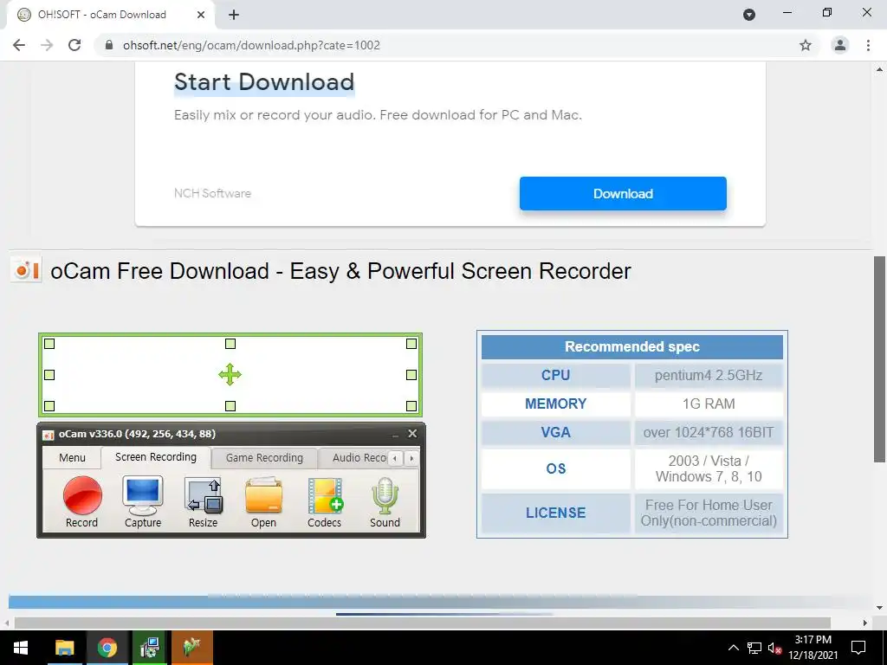887x665 pixels.
Task: Click the padlock site info icon
Action: click(x=109, y=45)
